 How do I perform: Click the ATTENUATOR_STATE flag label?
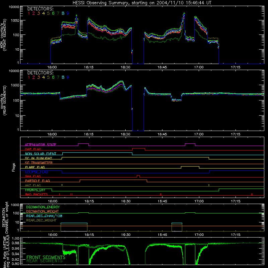[x=41, y=145]
